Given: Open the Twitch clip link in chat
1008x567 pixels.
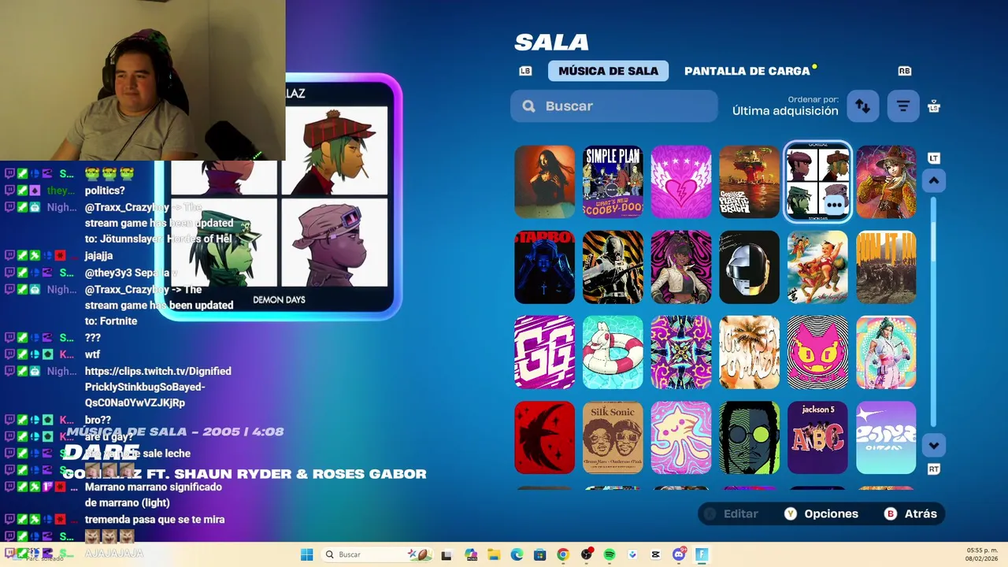Looking at the screenshot, I should pos(157,387).
